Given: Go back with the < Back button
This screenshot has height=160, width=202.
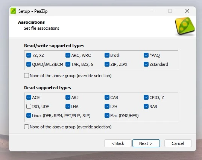Looking at the screenshot, I should click(118, 143).
